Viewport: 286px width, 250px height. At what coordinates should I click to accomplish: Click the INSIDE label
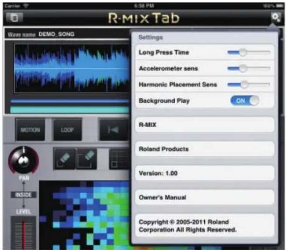pyautogui.click(x=23, y=195)
